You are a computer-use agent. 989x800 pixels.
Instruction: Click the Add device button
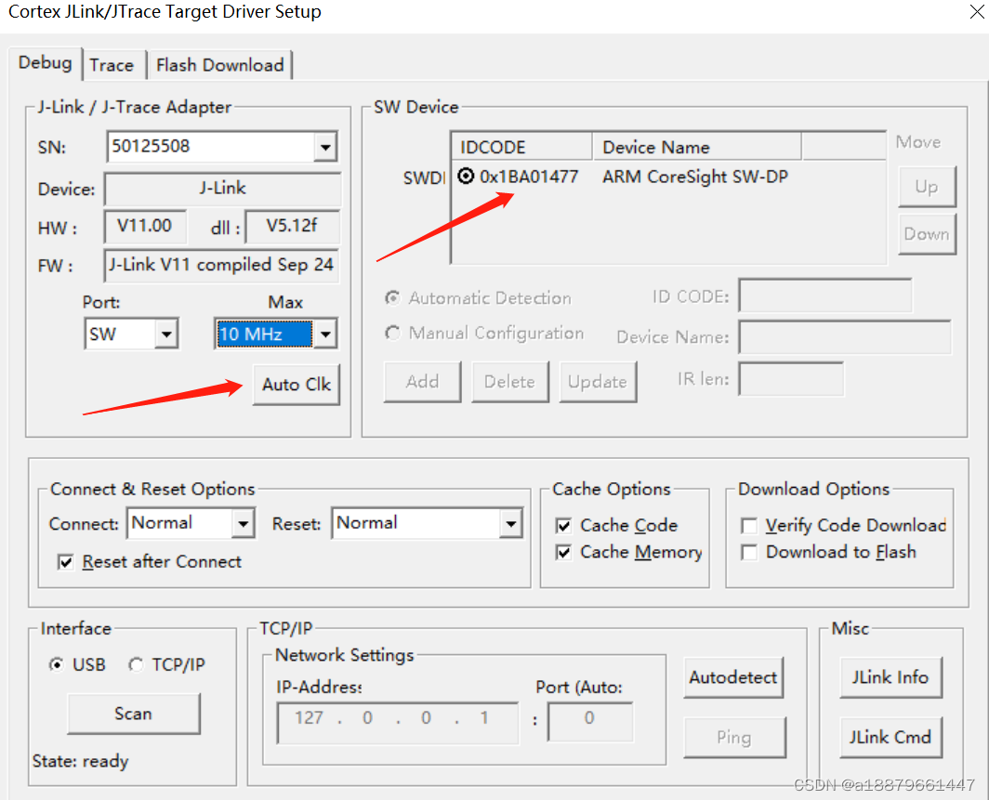coord(422,382)
